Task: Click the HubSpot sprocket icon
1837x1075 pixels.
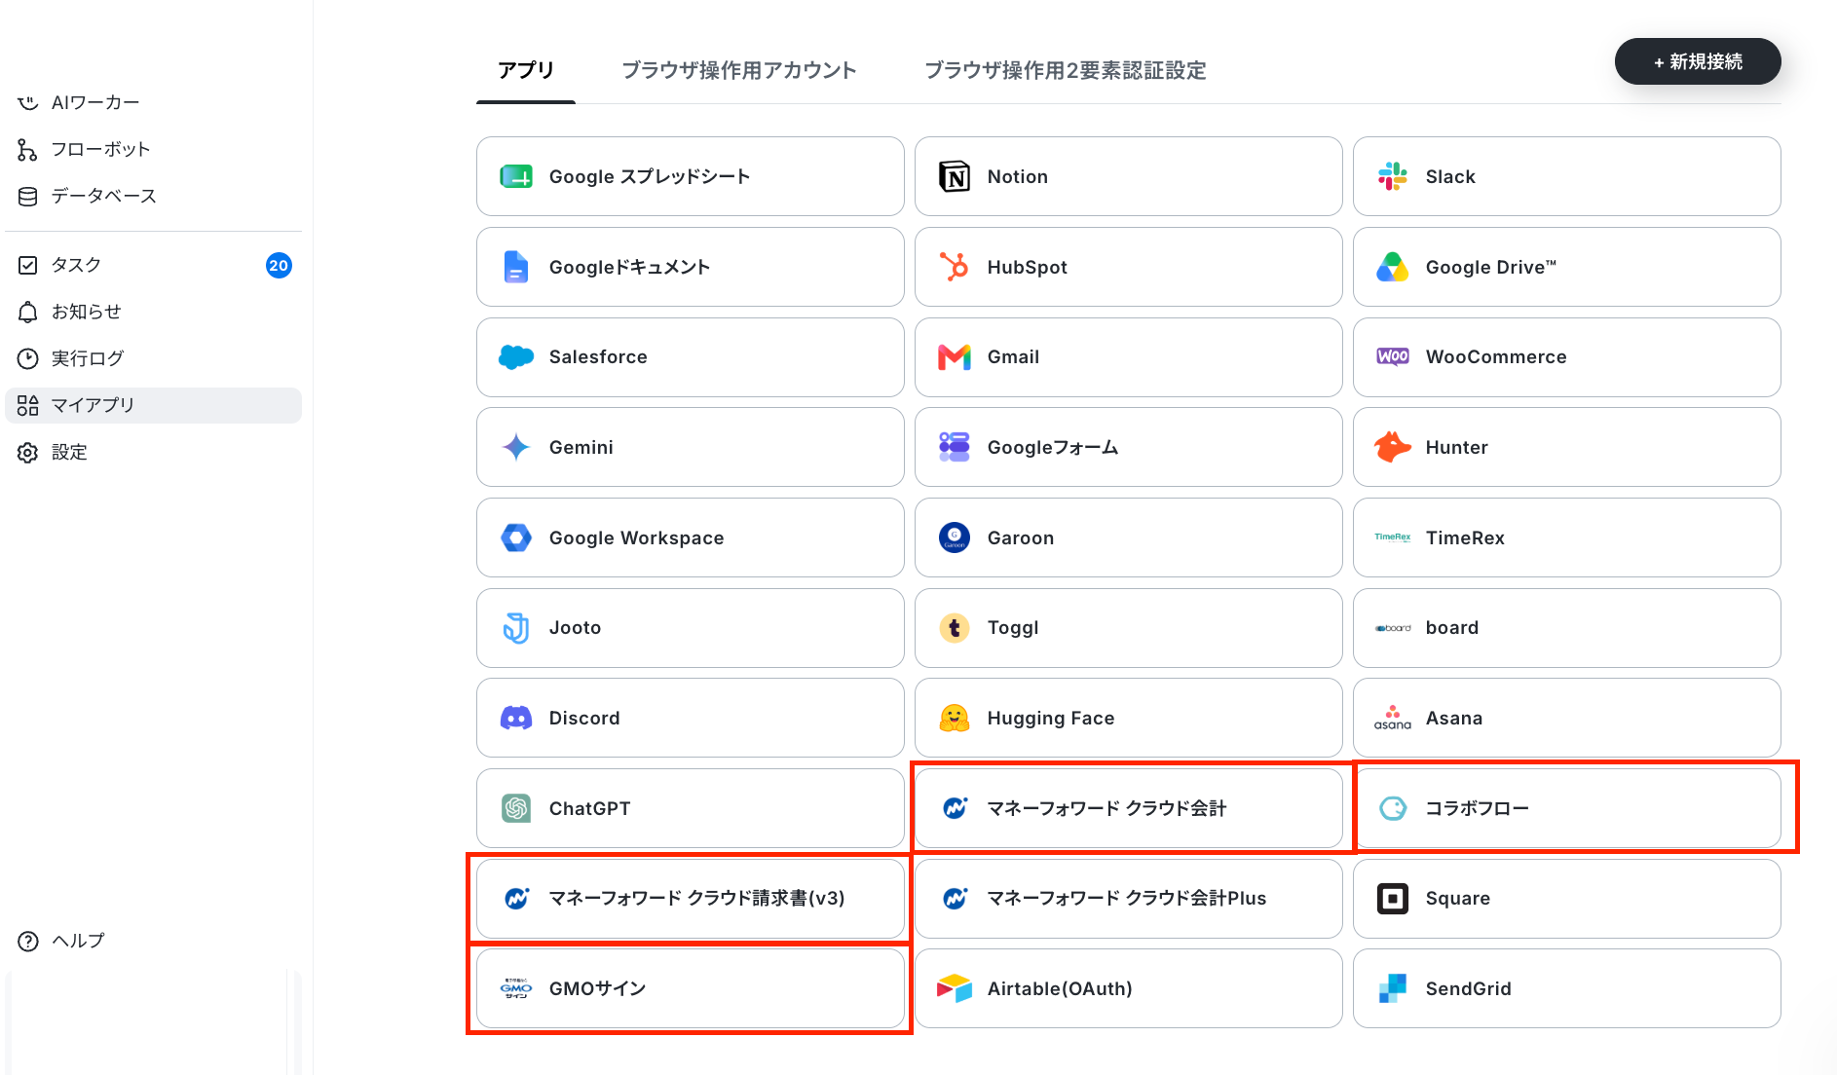Action: [x=954, y=267]
